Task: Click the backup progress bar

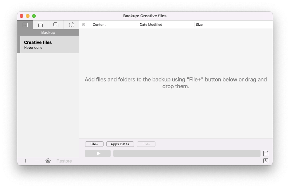Action: tap(187, 153)
